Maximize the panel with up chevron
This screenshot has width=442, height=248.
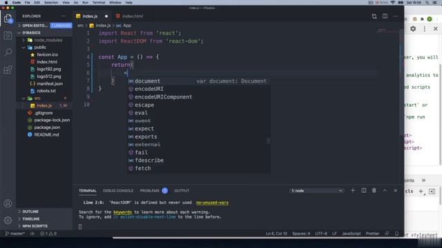point(385,191)
